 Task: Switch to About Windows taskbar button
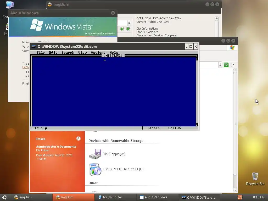[157, 197]
